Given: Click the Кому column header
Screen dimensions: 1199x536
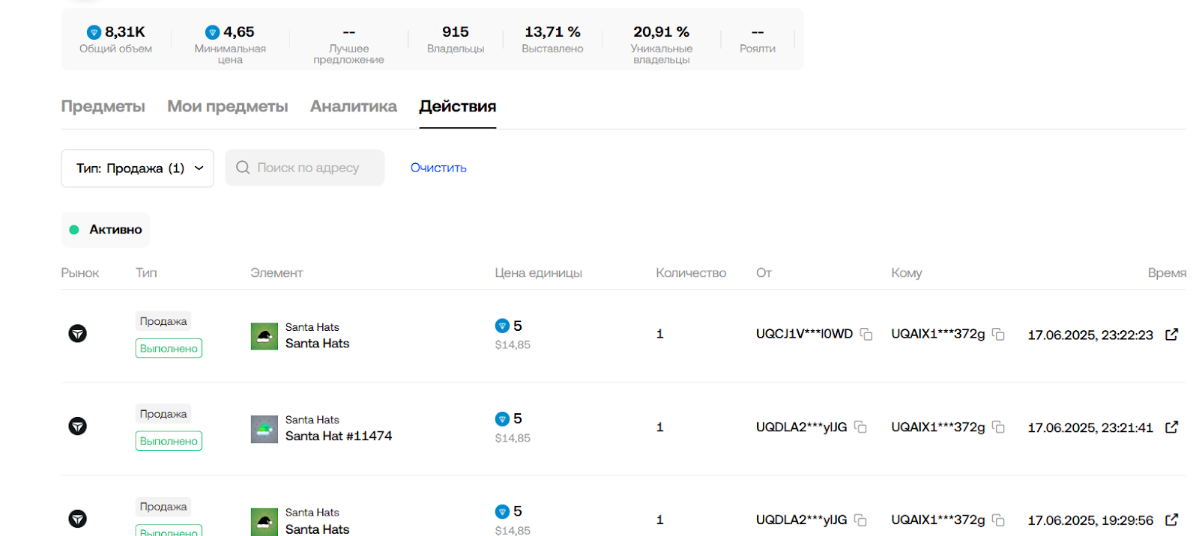Looking at the screenshot, I should (x=907, y=273).
